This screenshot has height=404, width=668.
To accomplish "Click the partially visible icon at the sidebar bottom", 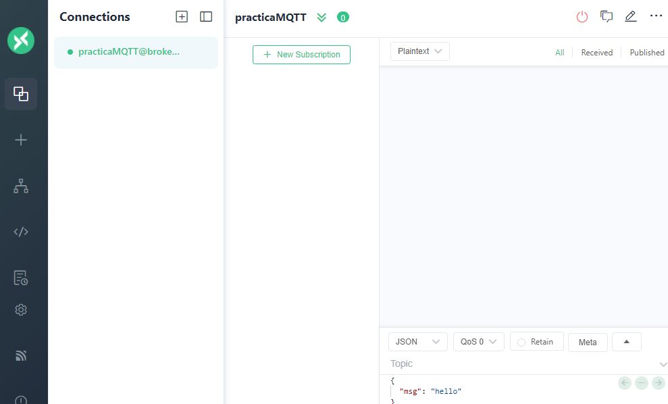I will click(21, 400).
